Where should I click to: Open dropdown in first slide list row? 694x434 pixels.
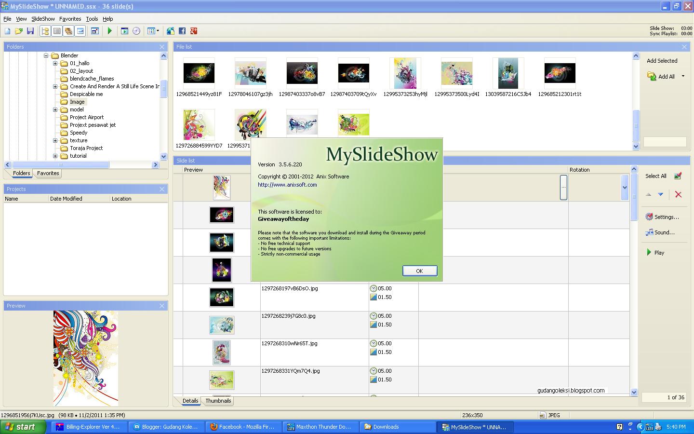[x=625, y=188]
